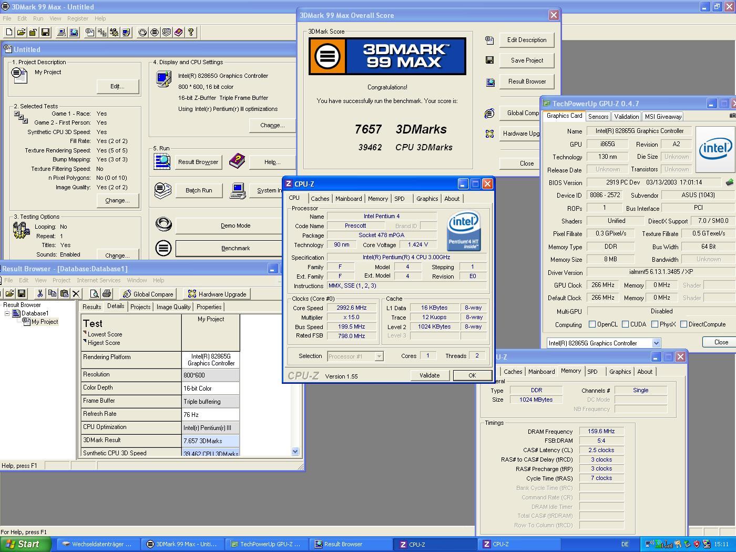Click the Copy icon in Result Browser toolbar
This screenshot has height=552, width=736.
point(52,293)
